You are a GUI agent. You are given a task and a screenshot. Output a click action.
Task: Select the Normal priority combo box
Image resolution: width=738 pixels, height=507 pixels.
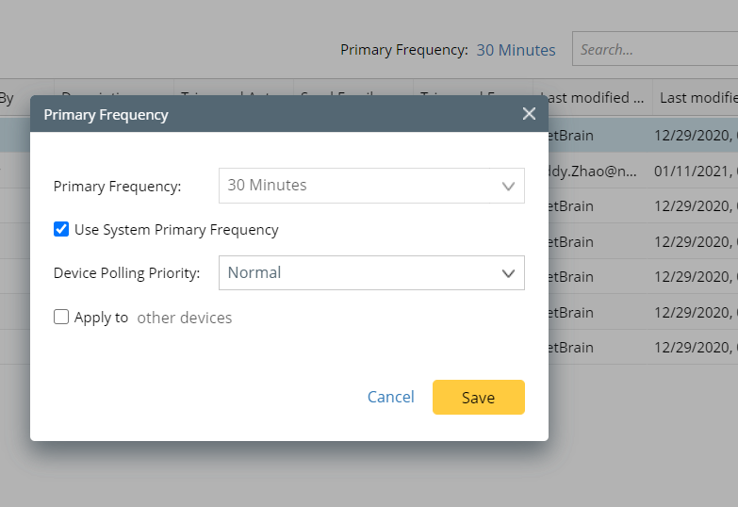(x=371, y=273)
